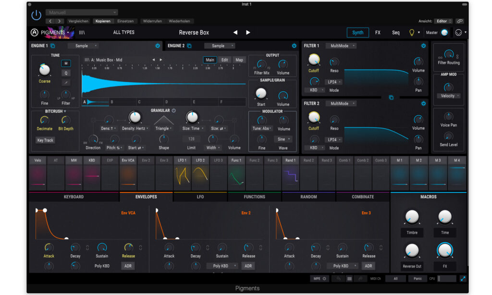
Task: Click the Filter 1 Cutoff knob
Action: tap(313, 59)
